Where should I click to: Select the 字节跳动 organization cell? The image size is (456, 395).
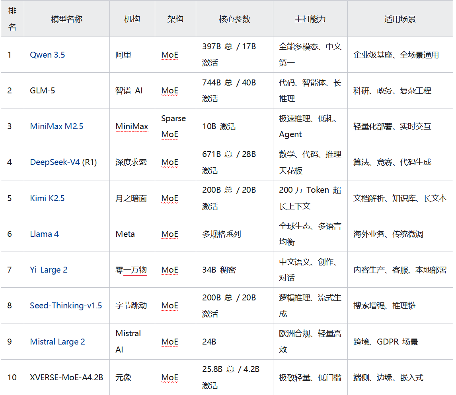133,306
